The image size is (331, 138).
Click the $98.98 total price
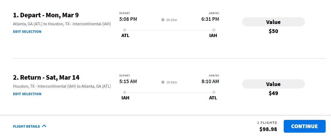click(268, 129)
